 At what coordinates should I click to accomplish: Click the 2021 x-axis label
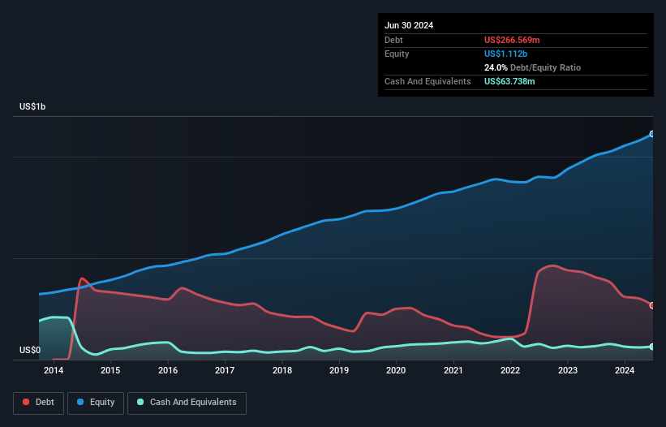(453, 370)
